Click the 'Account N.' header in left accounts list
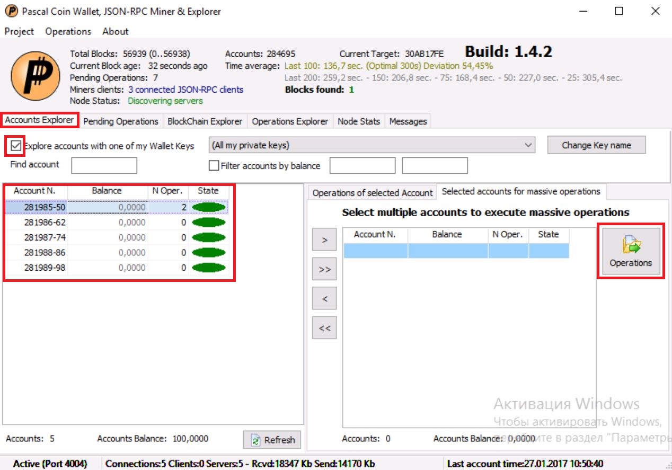Image resolution: width=672 pixels, height=470 pixels. 37,191
